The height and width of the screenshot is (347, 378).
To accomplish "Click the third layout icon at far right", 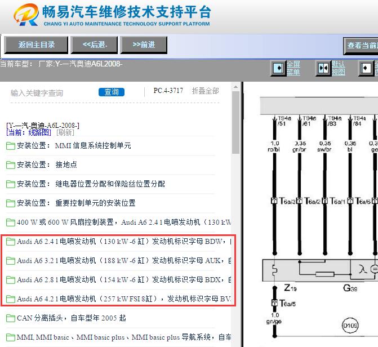I will [x=366, y=68].
